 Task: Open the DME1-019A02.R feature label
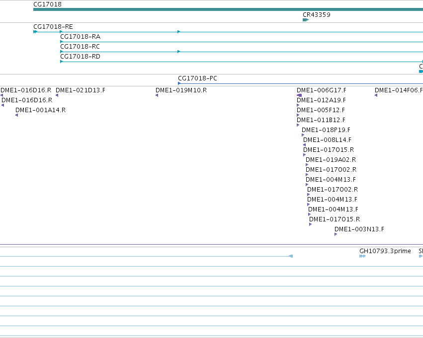pyautogui.click(x=331, y=160)
